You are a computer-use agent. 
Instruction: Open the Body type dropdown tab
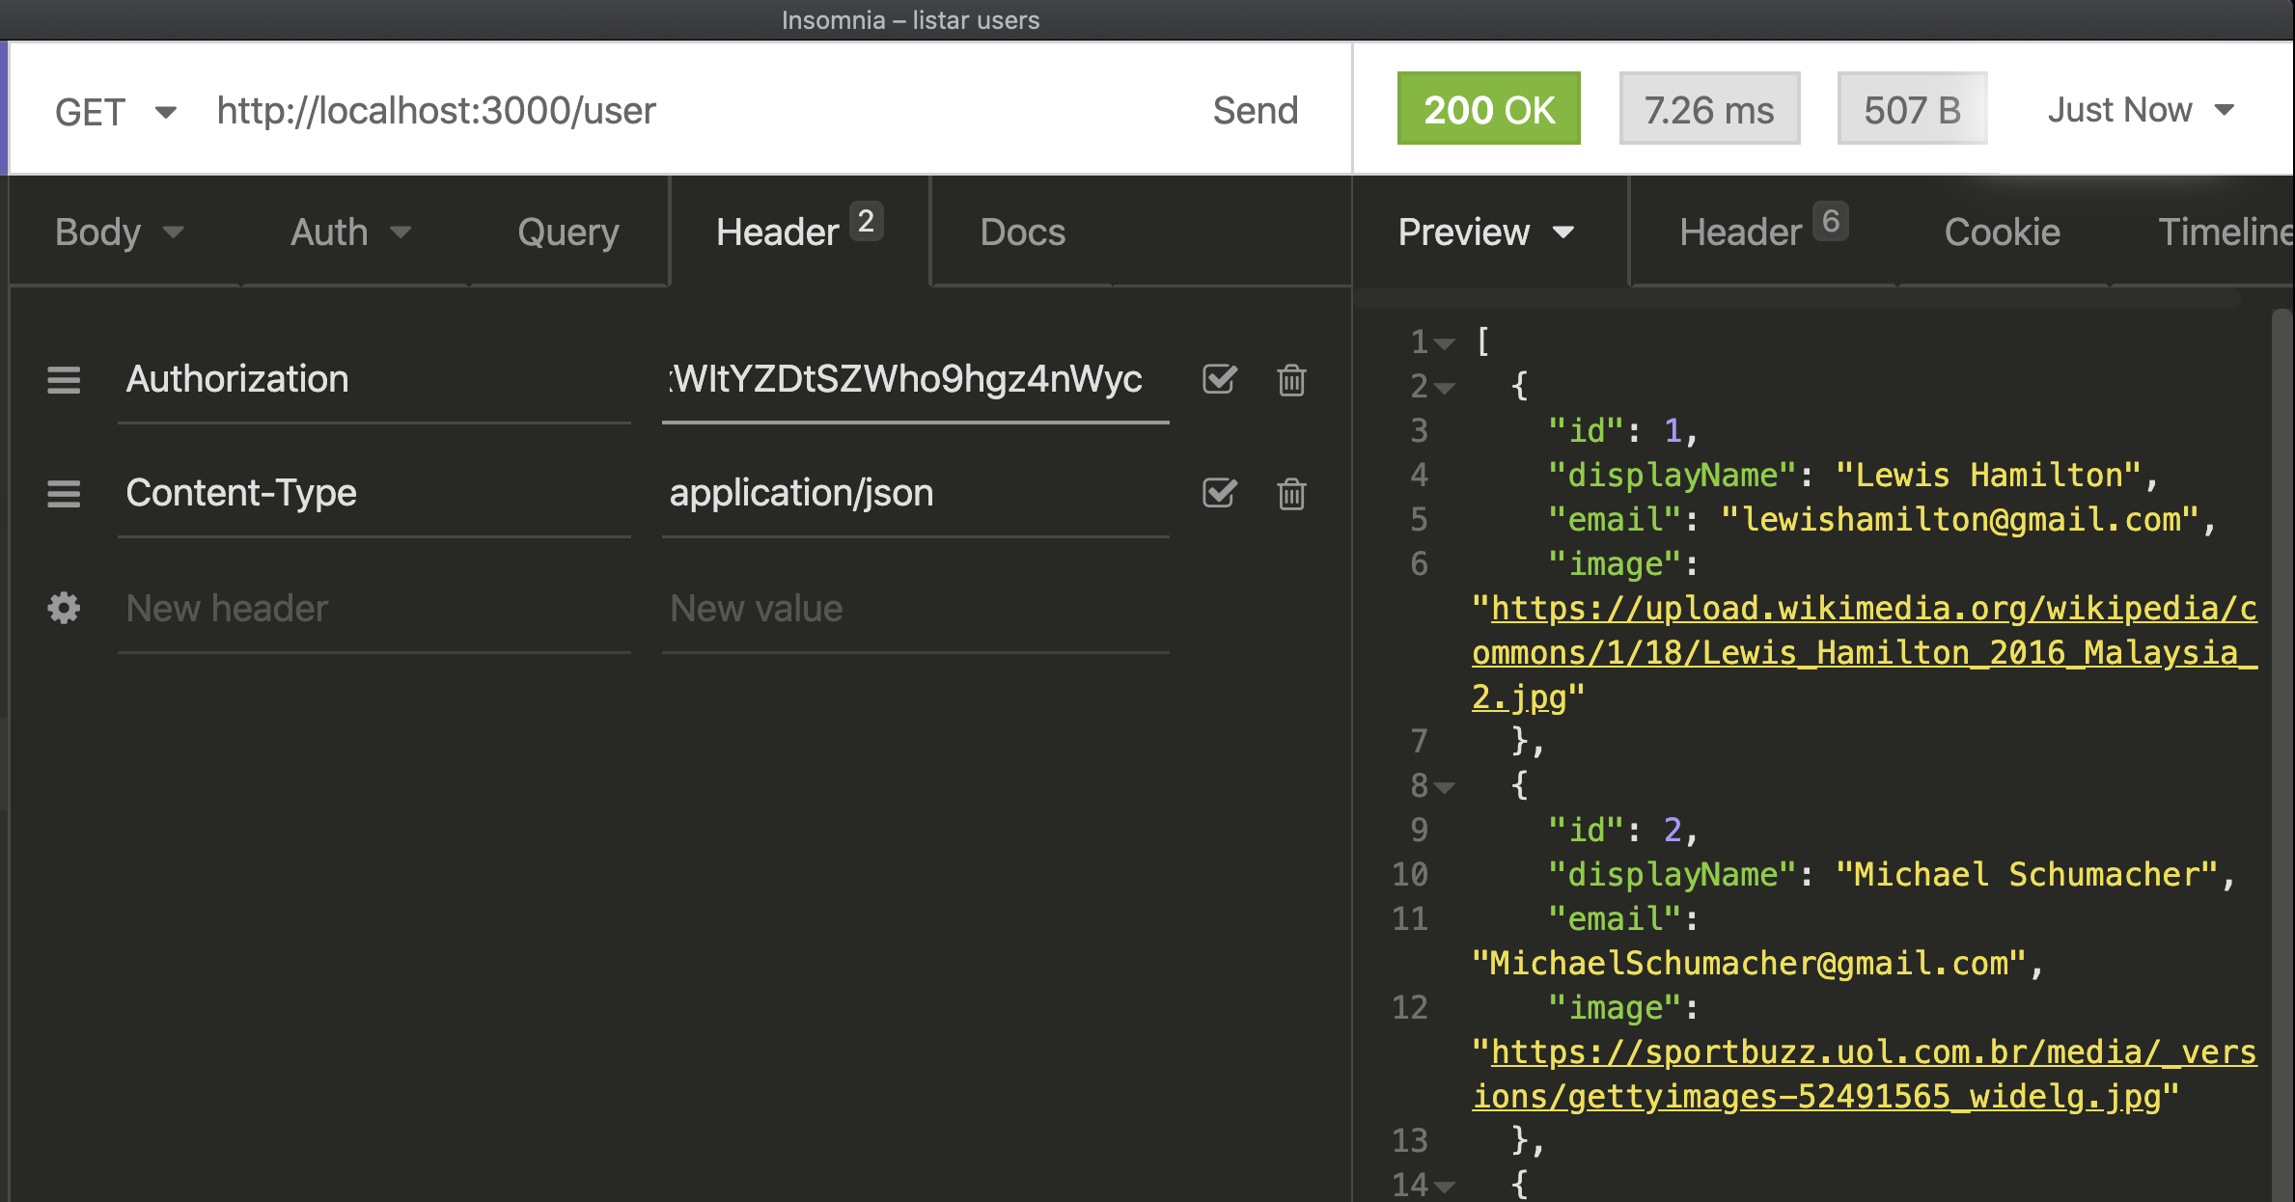click(118, 232)
